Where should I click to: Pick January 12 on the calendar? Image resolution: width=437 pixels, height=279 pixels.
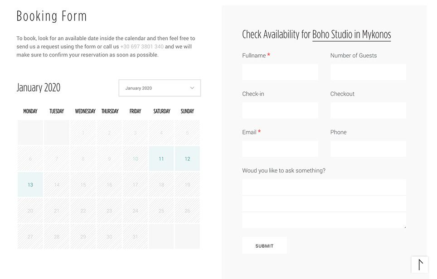(187, 159)
